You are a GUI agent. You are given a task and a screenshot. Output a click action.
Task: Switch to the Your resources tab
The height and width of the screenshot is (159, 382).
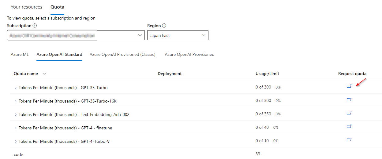(27, 7)
